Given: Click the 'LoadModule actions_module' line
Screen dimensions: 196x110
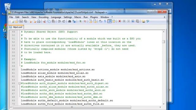Looking at the screenshot, I should tap(58, 69).
